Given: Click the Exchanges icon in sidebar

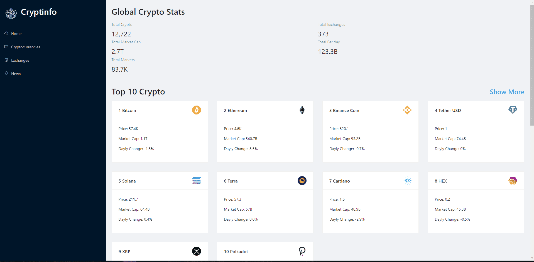Looking at the screenshot, I should click(x=6, y=60).
